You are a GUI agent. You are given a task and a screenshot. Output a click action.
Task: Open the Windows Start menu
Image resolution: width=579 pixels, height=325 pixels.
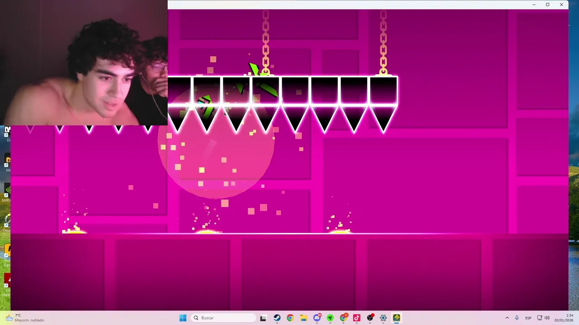183,318
